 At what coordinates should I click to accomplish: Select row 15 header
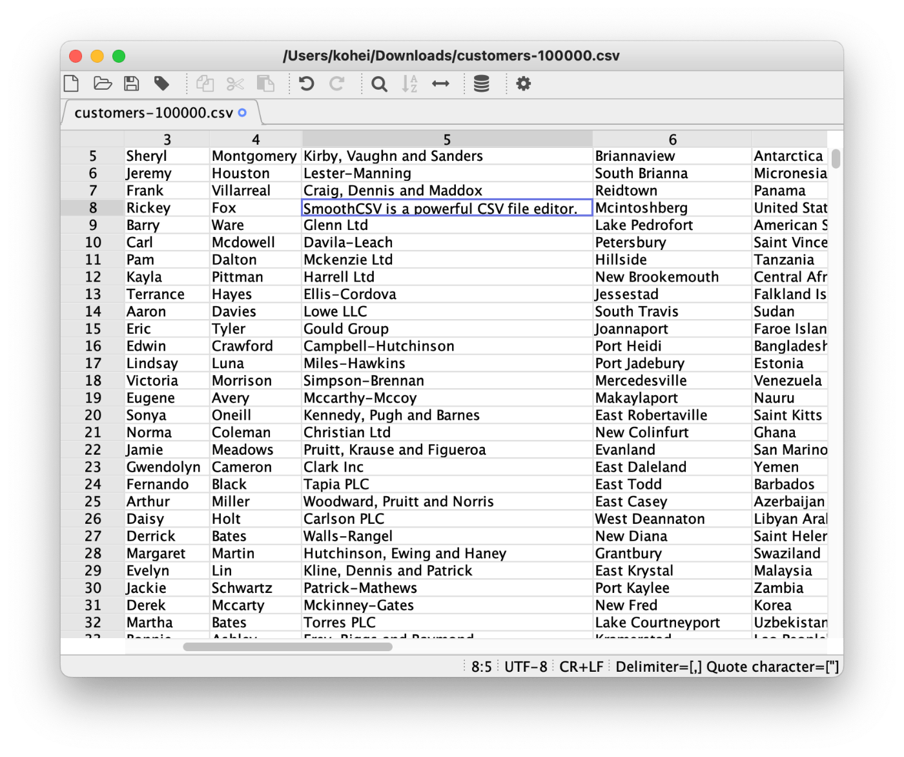click(93, 329)
